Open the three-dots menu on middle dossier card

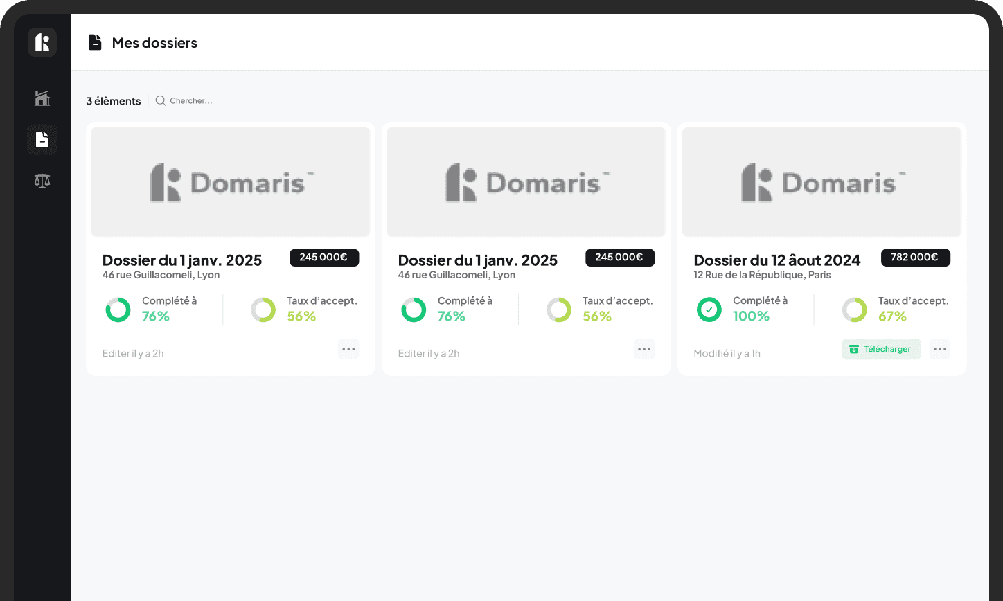pos(644,349)
